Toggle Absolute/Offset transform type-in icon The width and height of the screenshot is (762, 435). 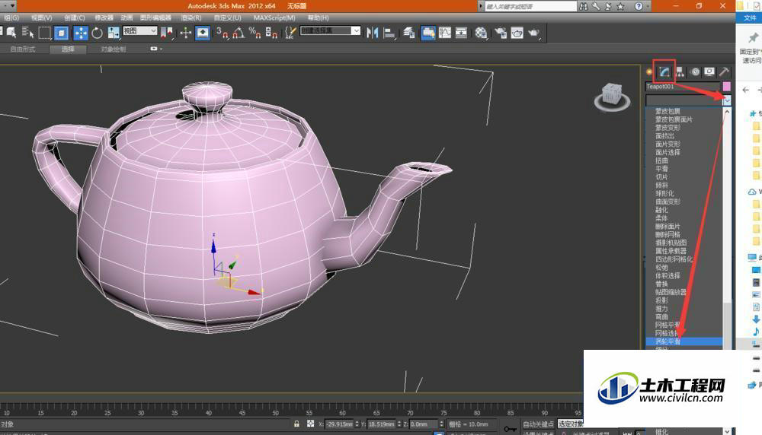[x=311, y=424]
